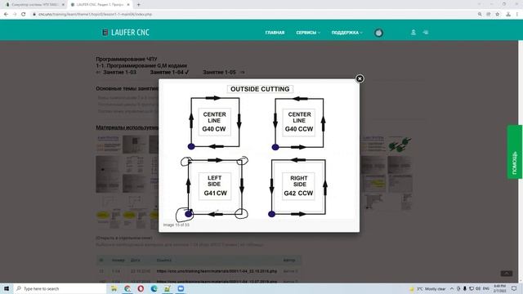Open a new browser tab
The width and height of the screenshot is (523, 294).
pyautogui.click(x=139, y=5)
